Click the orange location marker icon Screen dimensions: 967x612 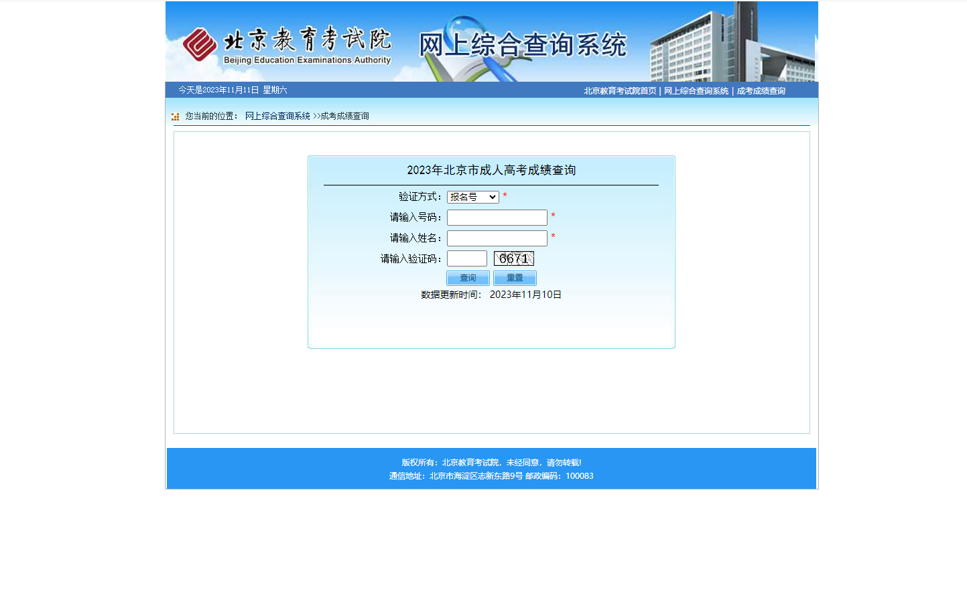point(175,117)
